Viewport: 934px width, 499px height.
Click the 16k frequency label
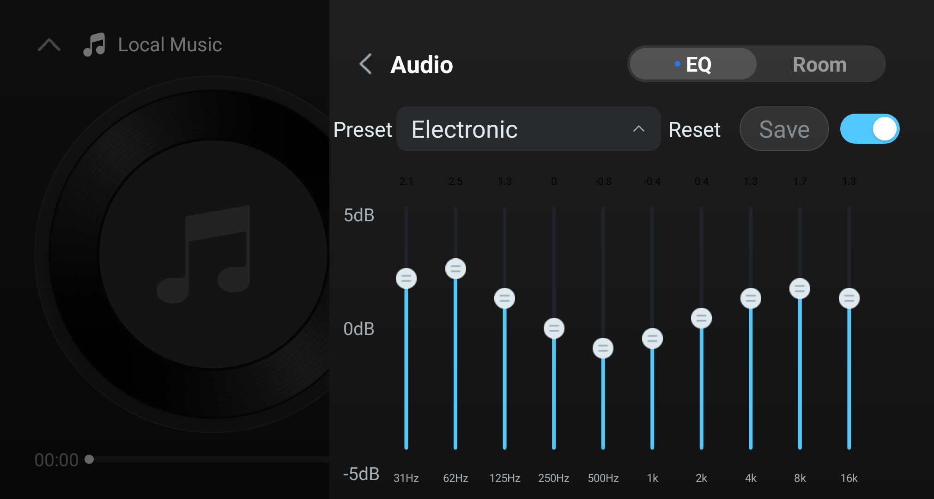(x=849, y=478)
